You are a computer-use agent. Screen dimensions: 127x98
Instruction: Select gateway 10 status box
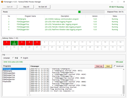click(75, 43)
